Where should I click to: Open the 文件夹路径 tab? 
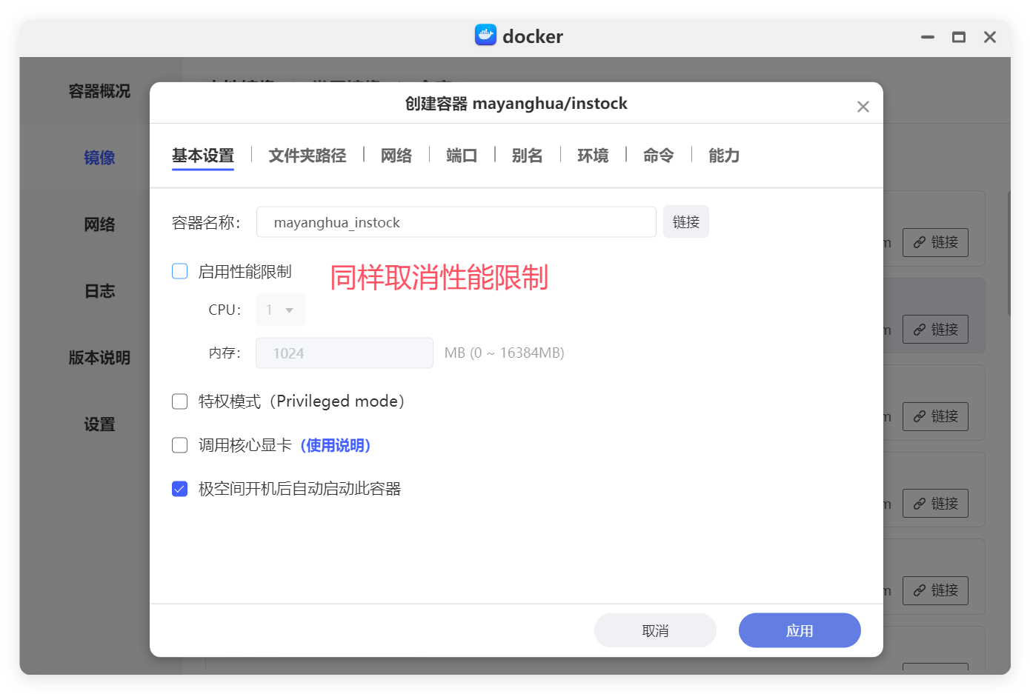pos(308,156)
